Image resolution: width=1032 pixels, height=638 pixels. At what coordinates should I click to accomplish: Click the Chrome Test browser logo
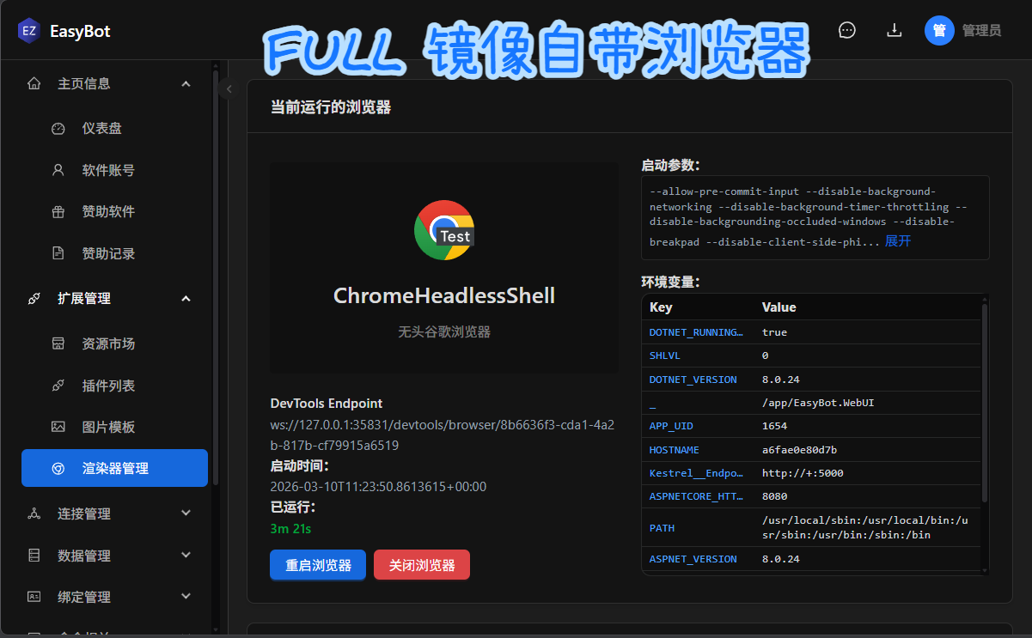click(443, 230)
